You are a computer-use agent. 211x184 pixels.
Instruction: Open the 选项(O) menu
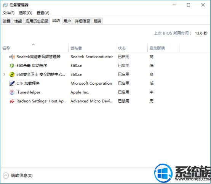(x=26, y=13)
